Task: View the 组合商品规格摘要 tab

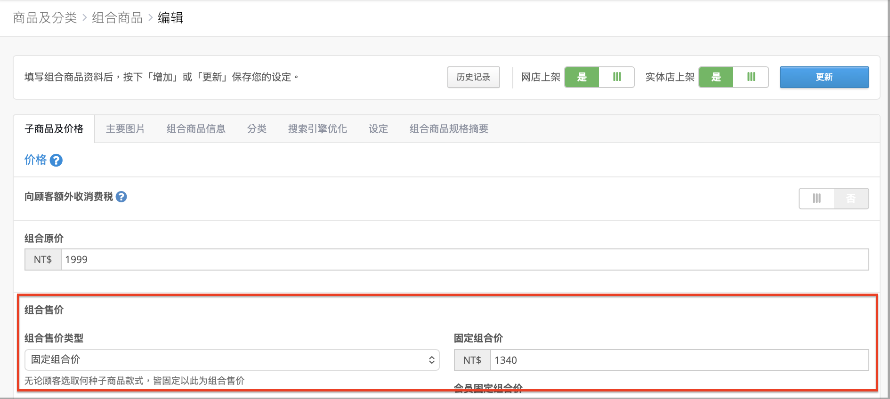Action: pos(449,129)
